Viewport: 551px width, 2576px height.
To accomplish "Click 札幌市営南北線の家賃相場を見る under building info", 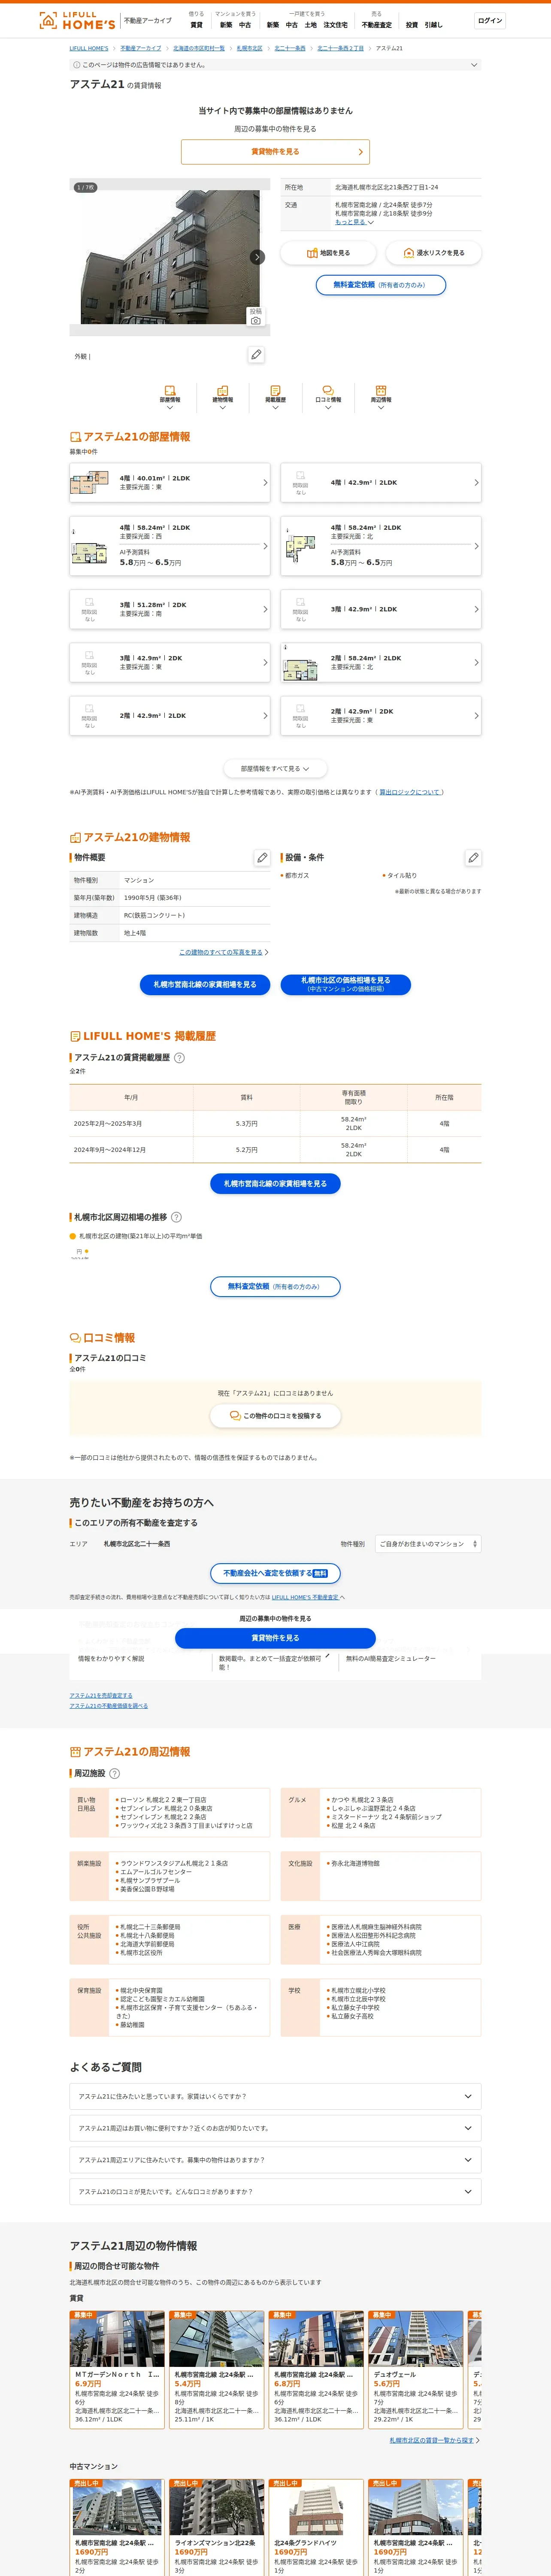I will point(205,985).
